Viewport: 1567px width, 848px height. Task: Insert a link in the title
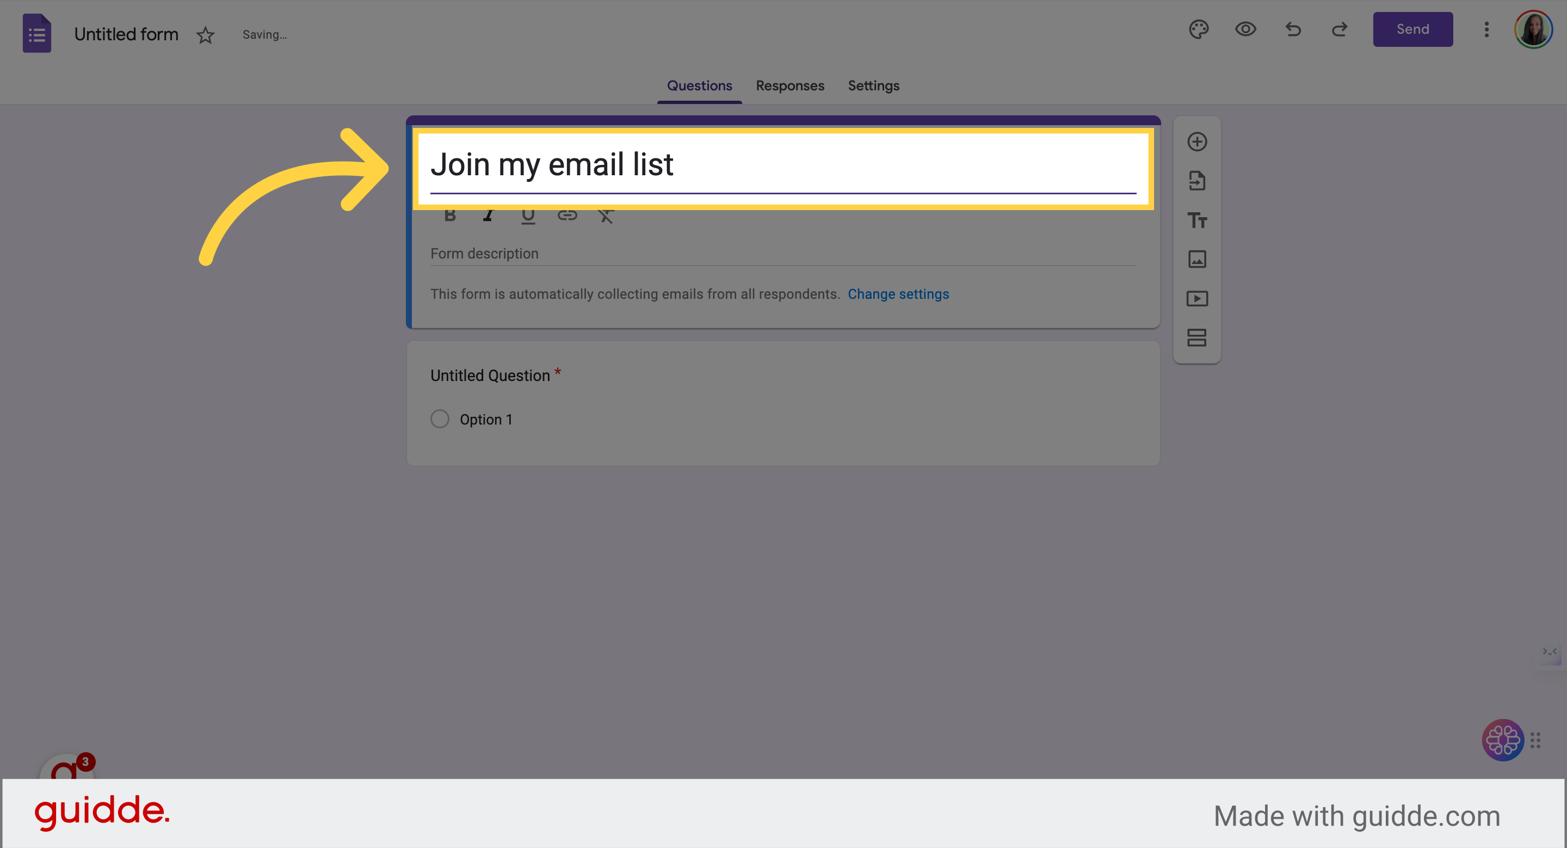click(x=567, y=216)
